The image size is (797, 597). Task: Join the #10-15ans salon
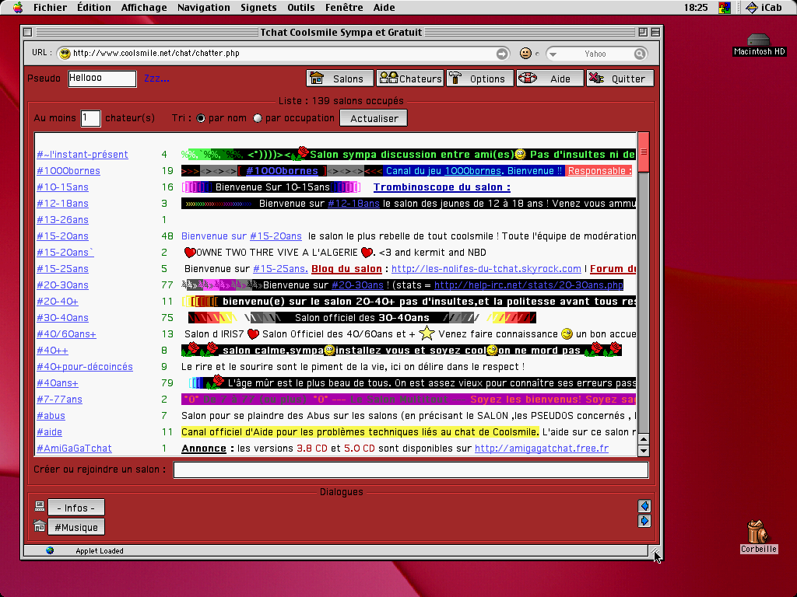click(x=62, y=187)
